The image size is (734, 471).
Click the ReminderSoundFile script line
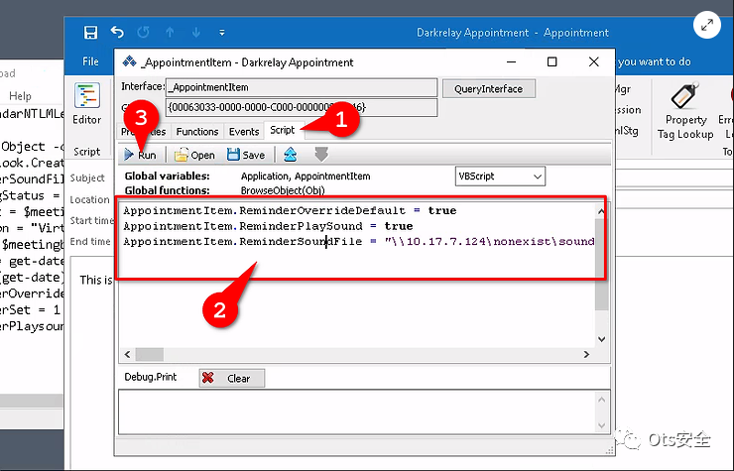359,242
